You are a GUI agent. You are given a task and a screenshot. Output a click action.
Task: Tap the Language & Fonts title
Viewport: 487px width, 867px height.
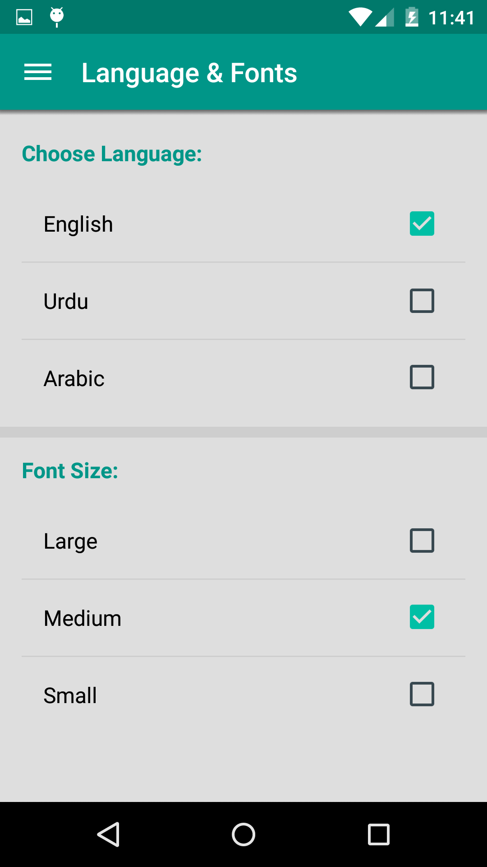click(189, 73)
